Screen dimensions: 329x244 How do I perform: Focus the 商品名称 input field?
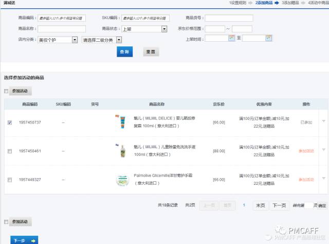62,29
